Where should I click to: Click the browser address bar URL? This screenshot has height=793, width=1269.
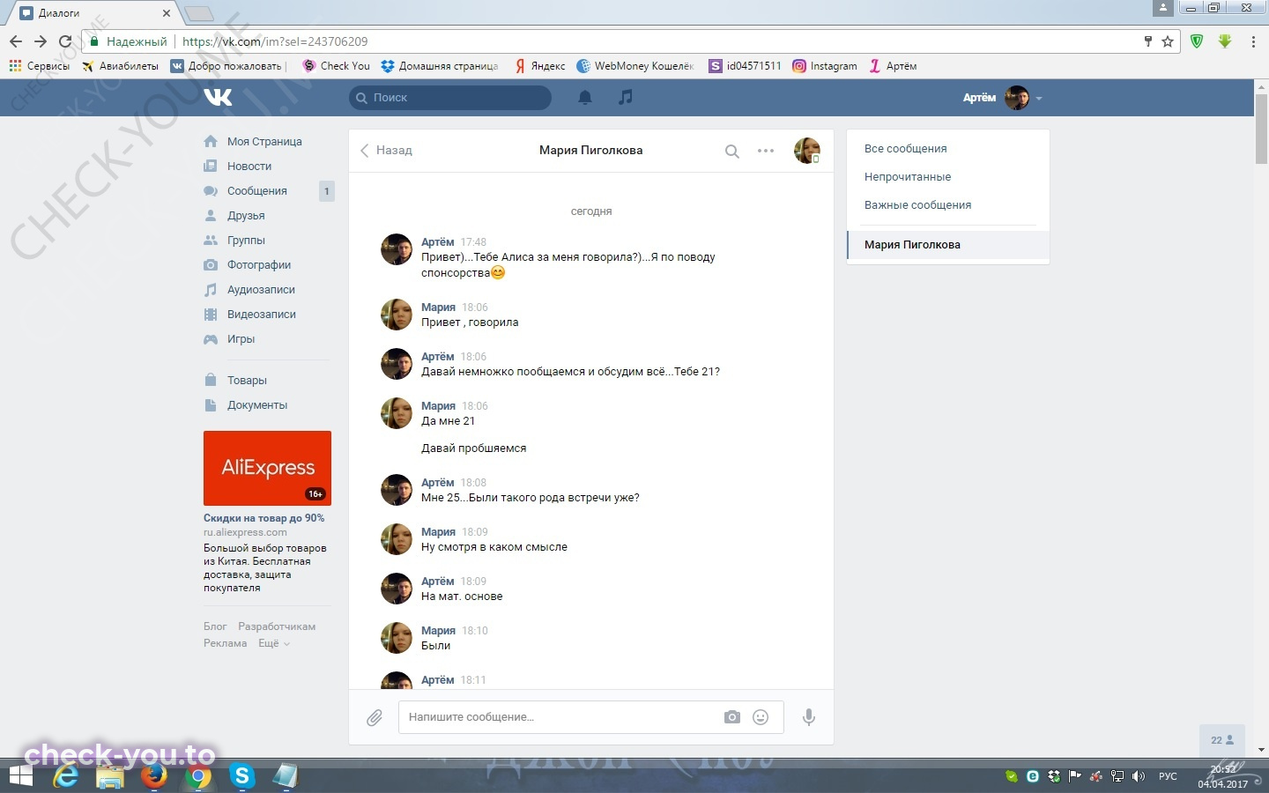(275, 41)
